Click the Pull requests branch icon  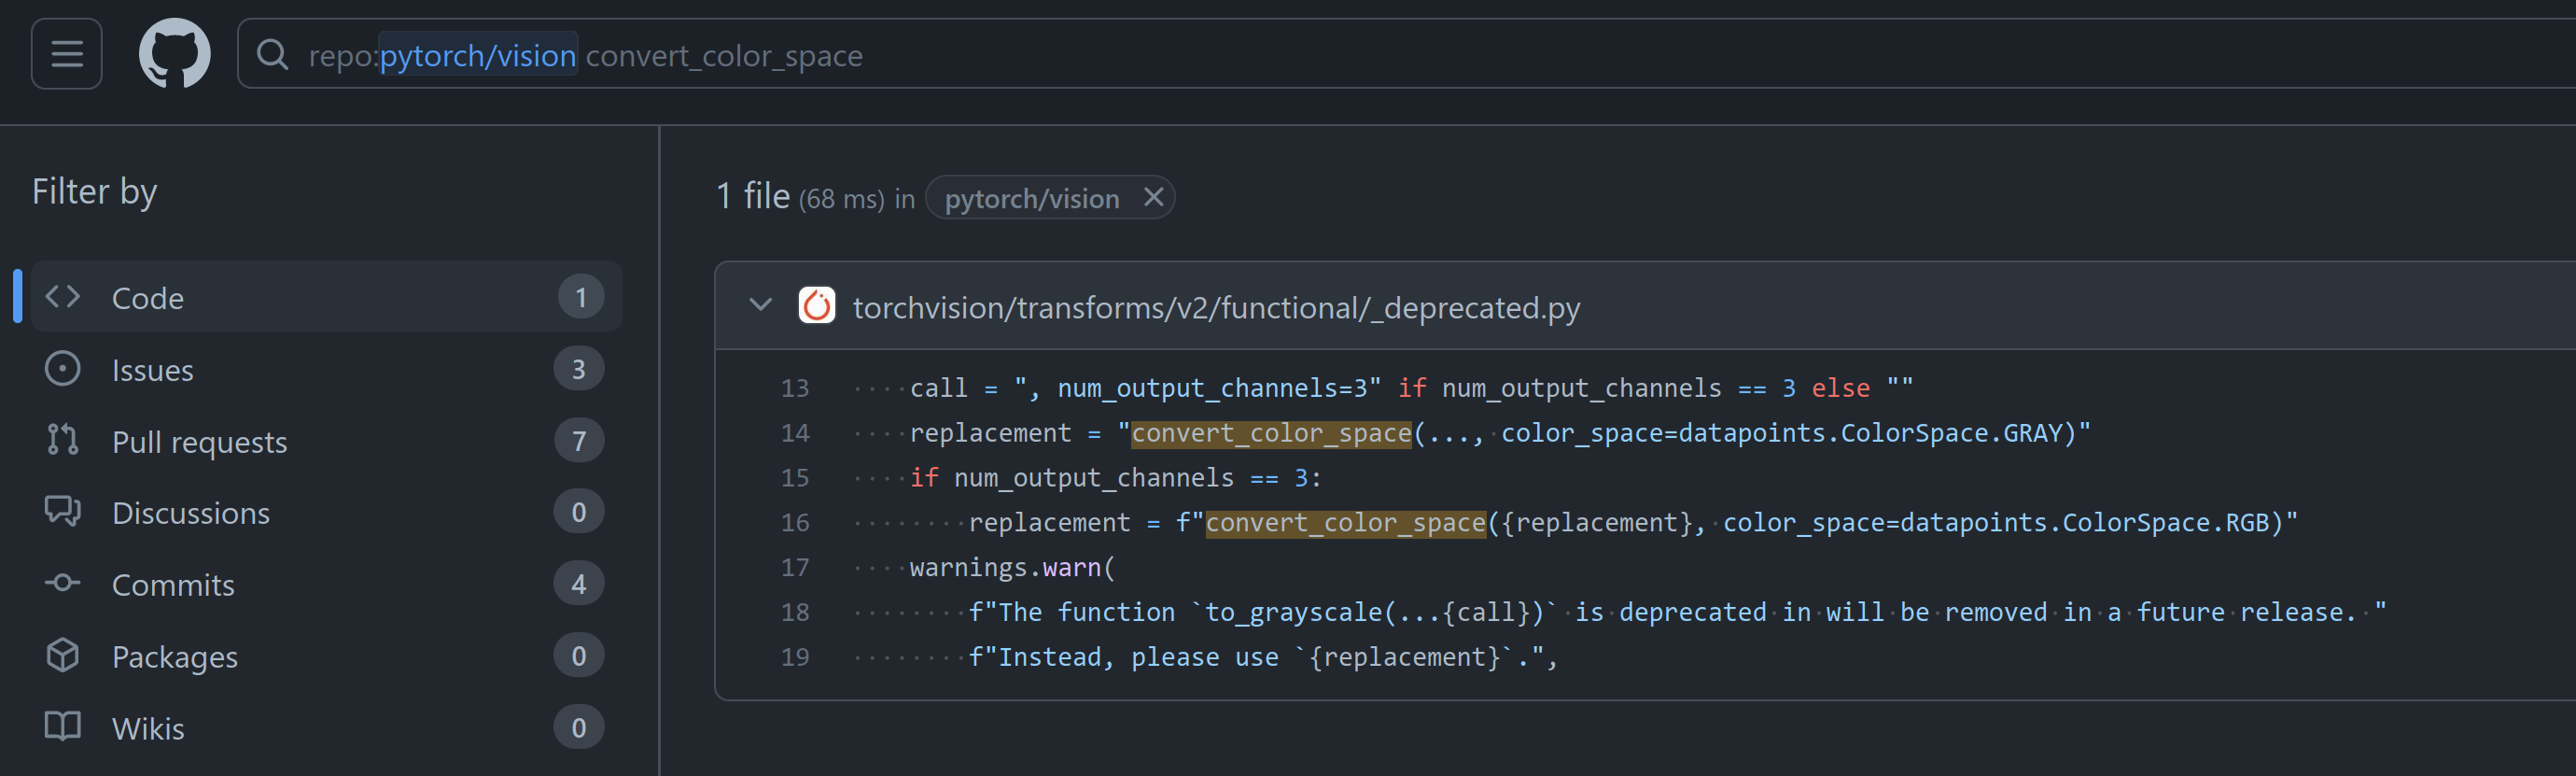(x=63, y=440)
